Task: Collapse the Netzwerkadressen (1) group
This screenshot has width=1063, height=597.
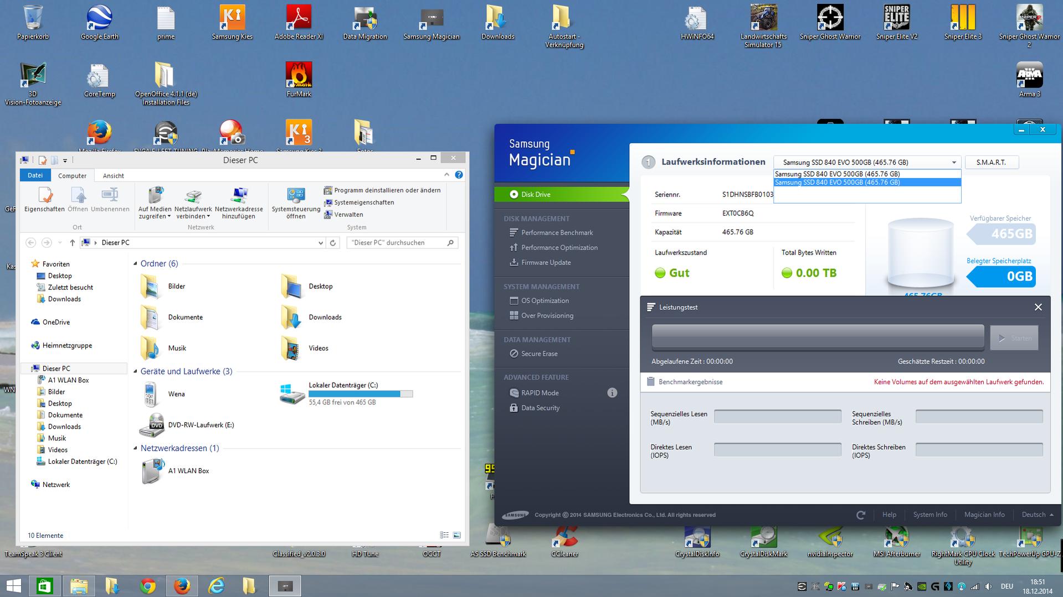Action: (x=136, y=448)
